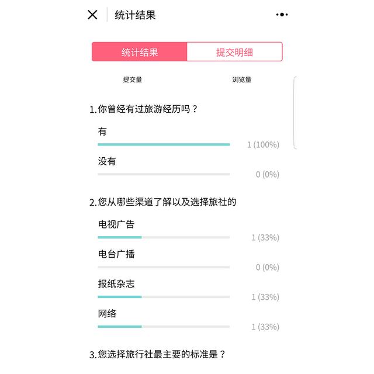Click the scrollbar on the right side
374x374 pixels.
point(295,113)
